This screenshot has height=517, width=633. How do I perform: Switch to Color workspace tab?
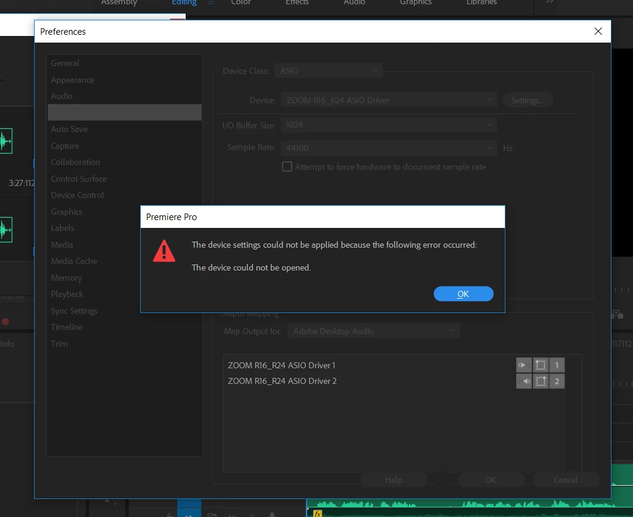[241, 2]
